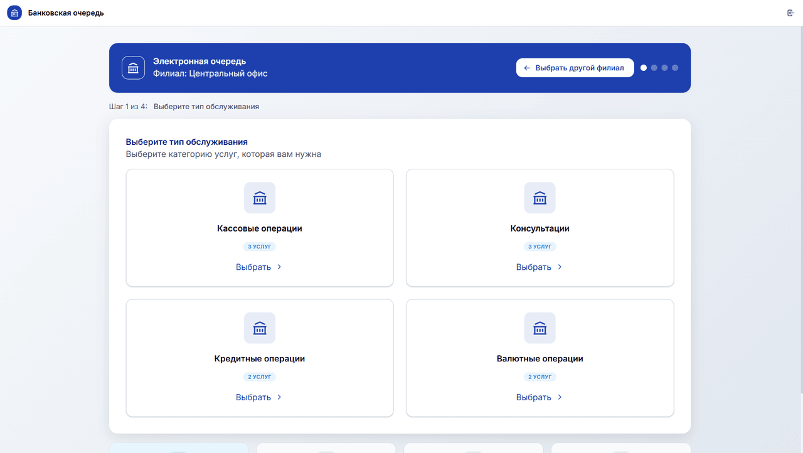Click the bank icon in the blue banner
This screenshot has height=453, width=803.
tap(133, 68)
